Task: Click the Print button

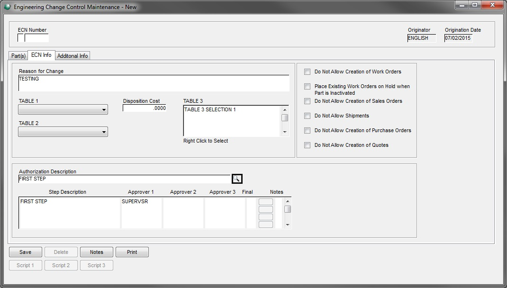Action: click(132, 252)
